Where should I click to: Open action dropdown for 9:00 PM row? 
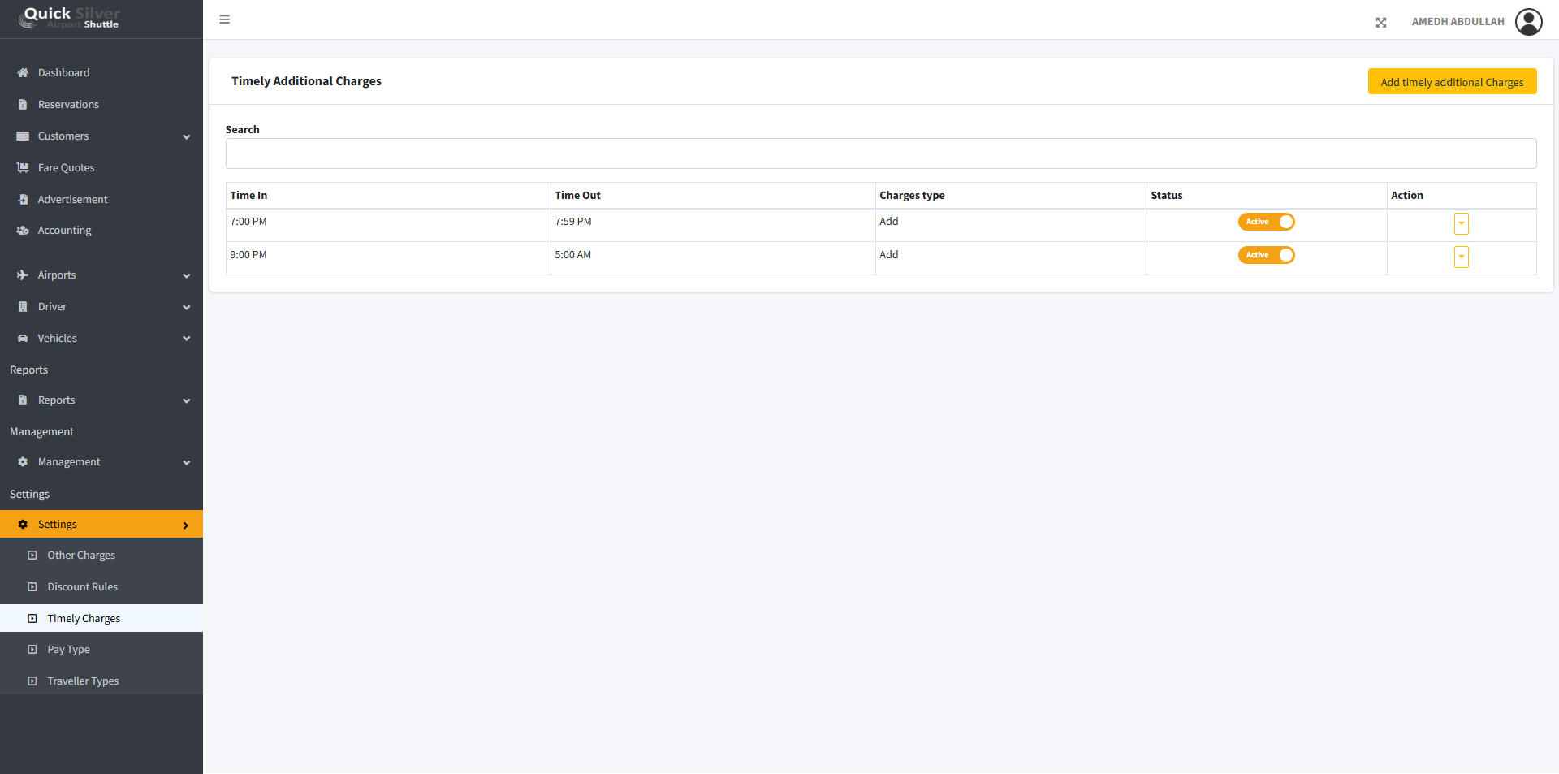1461,257
